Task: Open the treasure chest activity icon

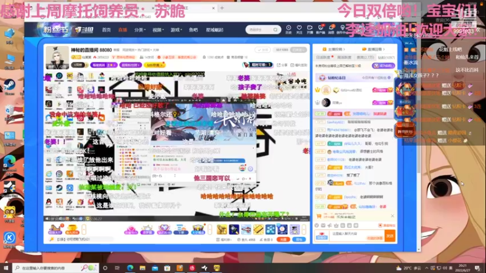Action: pyautogui.click(x=198, y=229)
